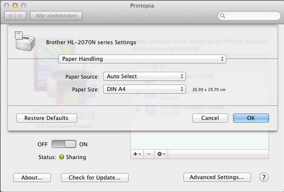
Task: Click the green Sharing status indicator
Action: [x=62, y=157]
